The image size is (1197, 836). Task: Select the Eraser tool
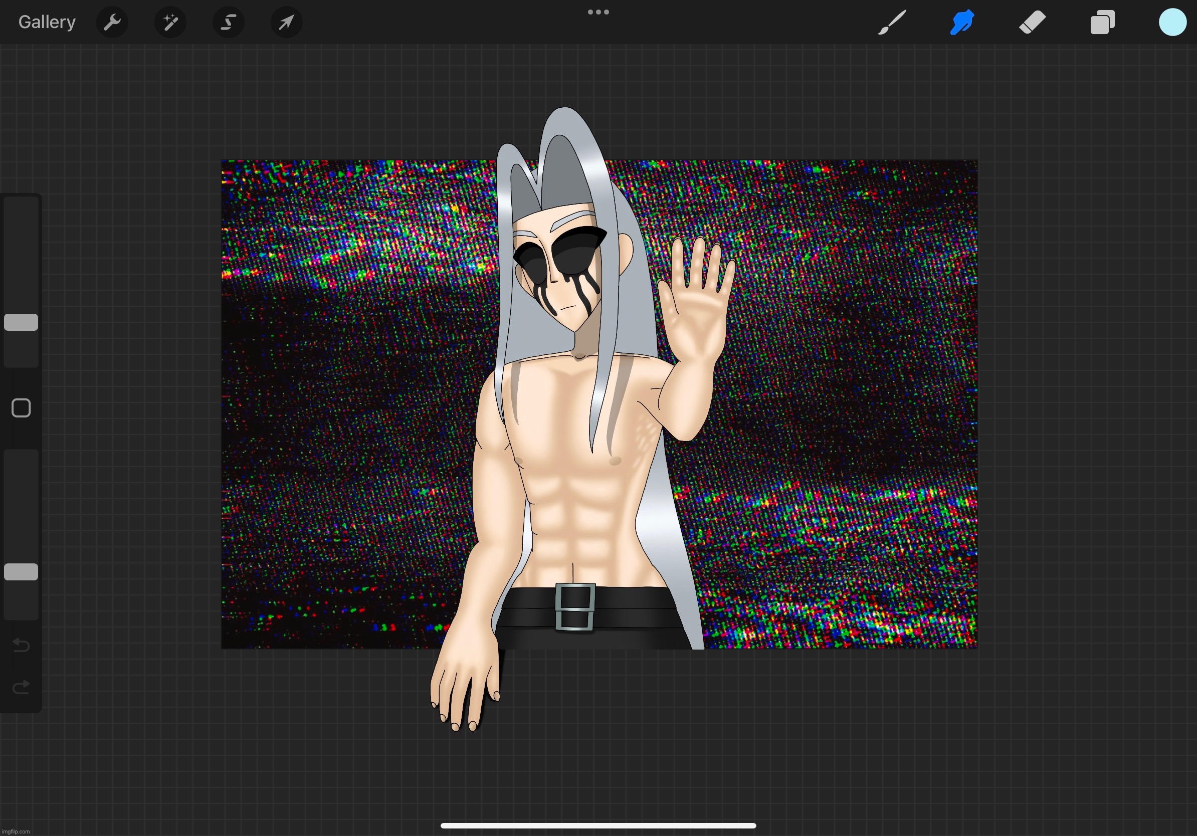(1032, 23)
